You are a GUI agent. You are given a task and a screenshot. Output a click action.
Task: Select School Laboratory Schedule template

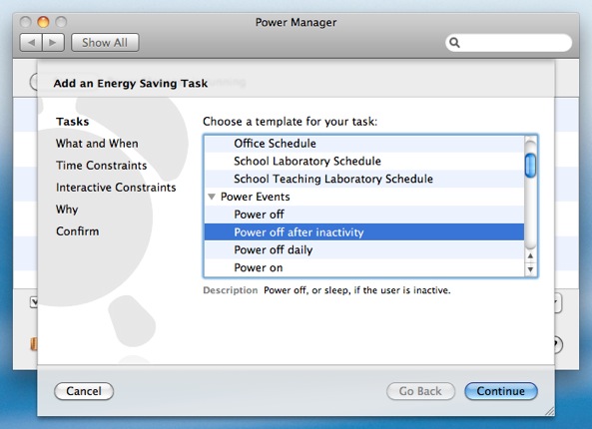pos(364,161)
